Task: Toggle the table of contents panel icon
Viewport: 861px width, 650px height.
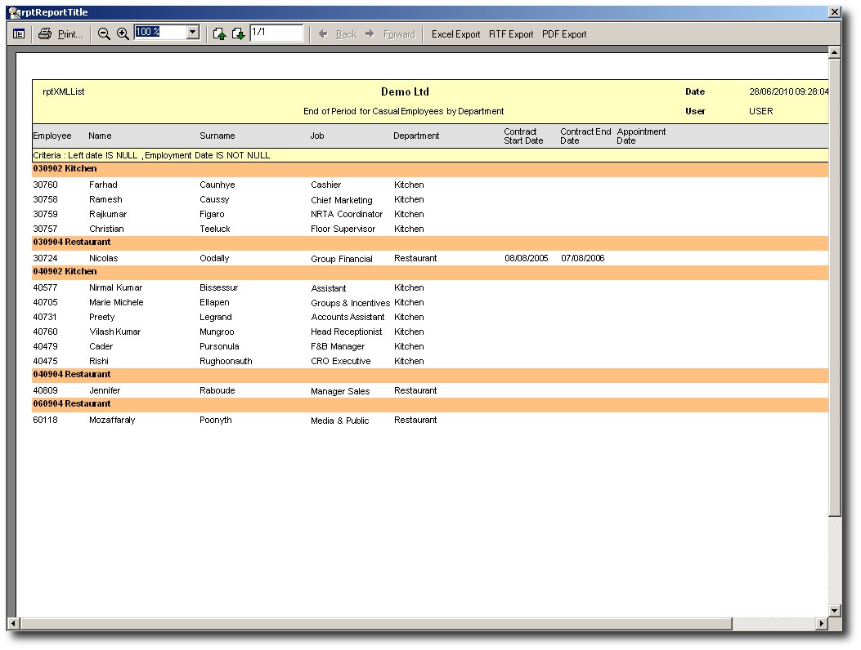Action: point(19,34)
